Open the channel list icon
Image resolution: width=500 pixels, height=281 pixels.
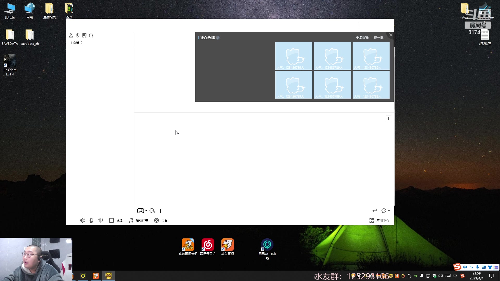pyautogui.click(x=84, y=35)
